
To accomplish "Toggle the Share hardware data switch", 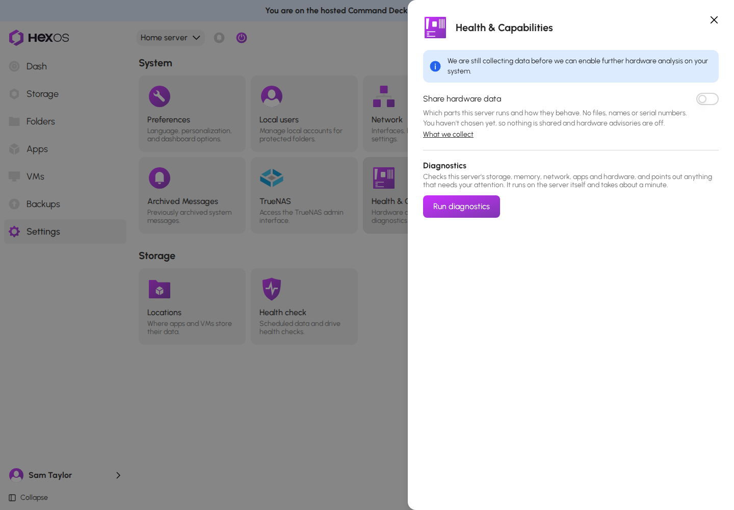I will [x=707, y=99].
